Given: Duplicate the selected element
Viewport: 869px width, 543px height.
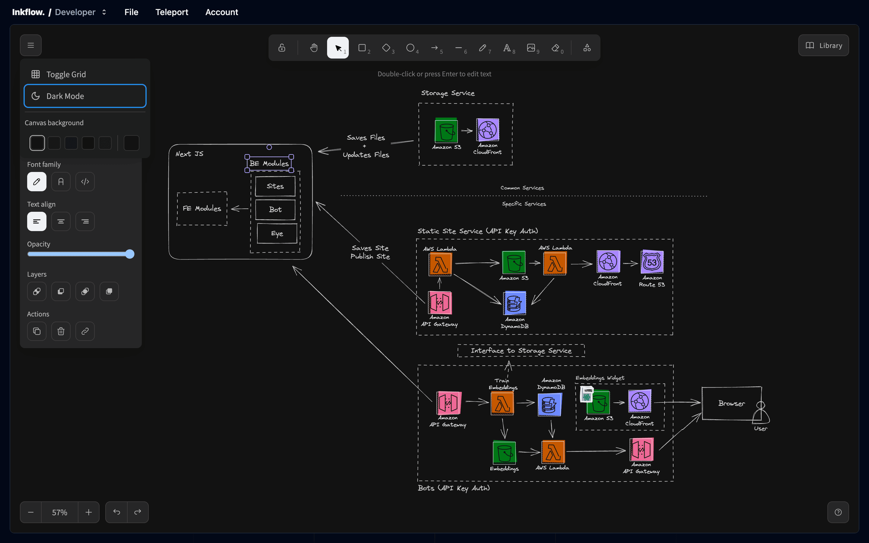Looking at the screenshot, I should (x=37, y=331).
